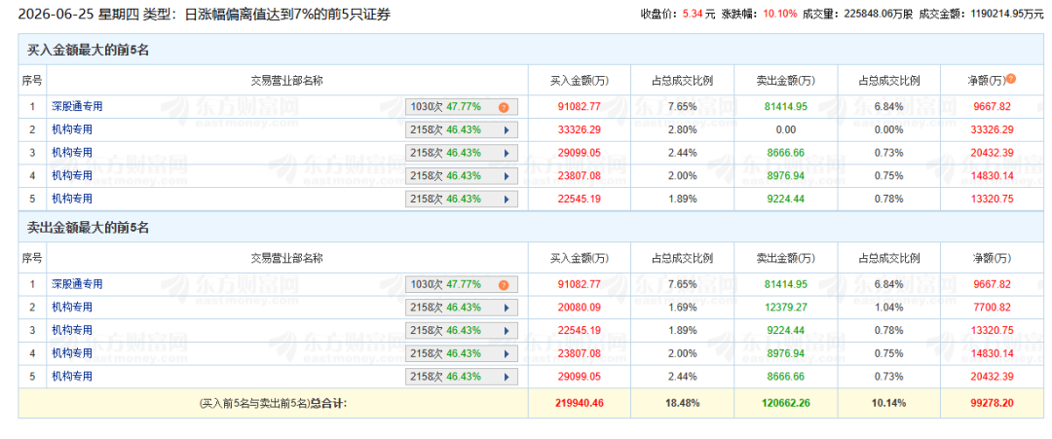Click net amount 9667.82 in the buy table
Image resolution: width=1052 pixels, height=439 pixels.
point(992,106)
